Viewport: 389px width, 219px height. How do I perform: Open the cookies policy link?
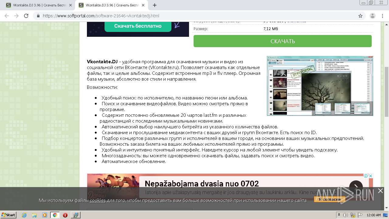tap(98, 200)
